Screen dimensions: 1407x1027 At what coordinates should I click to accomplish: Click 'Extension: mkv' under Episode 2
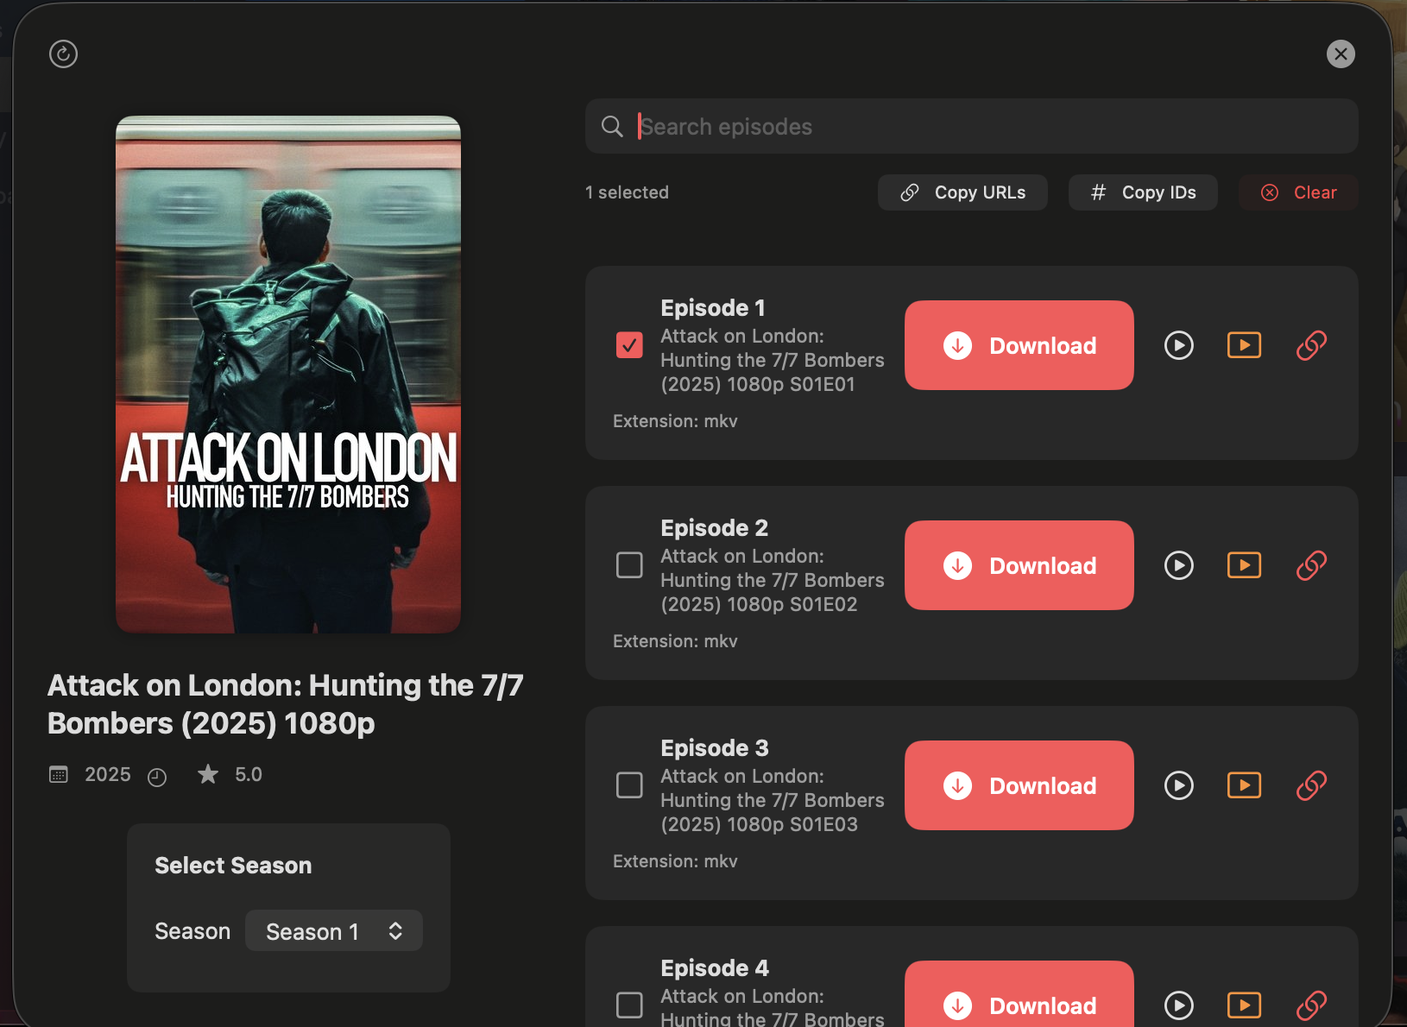(x=675, y=641)
